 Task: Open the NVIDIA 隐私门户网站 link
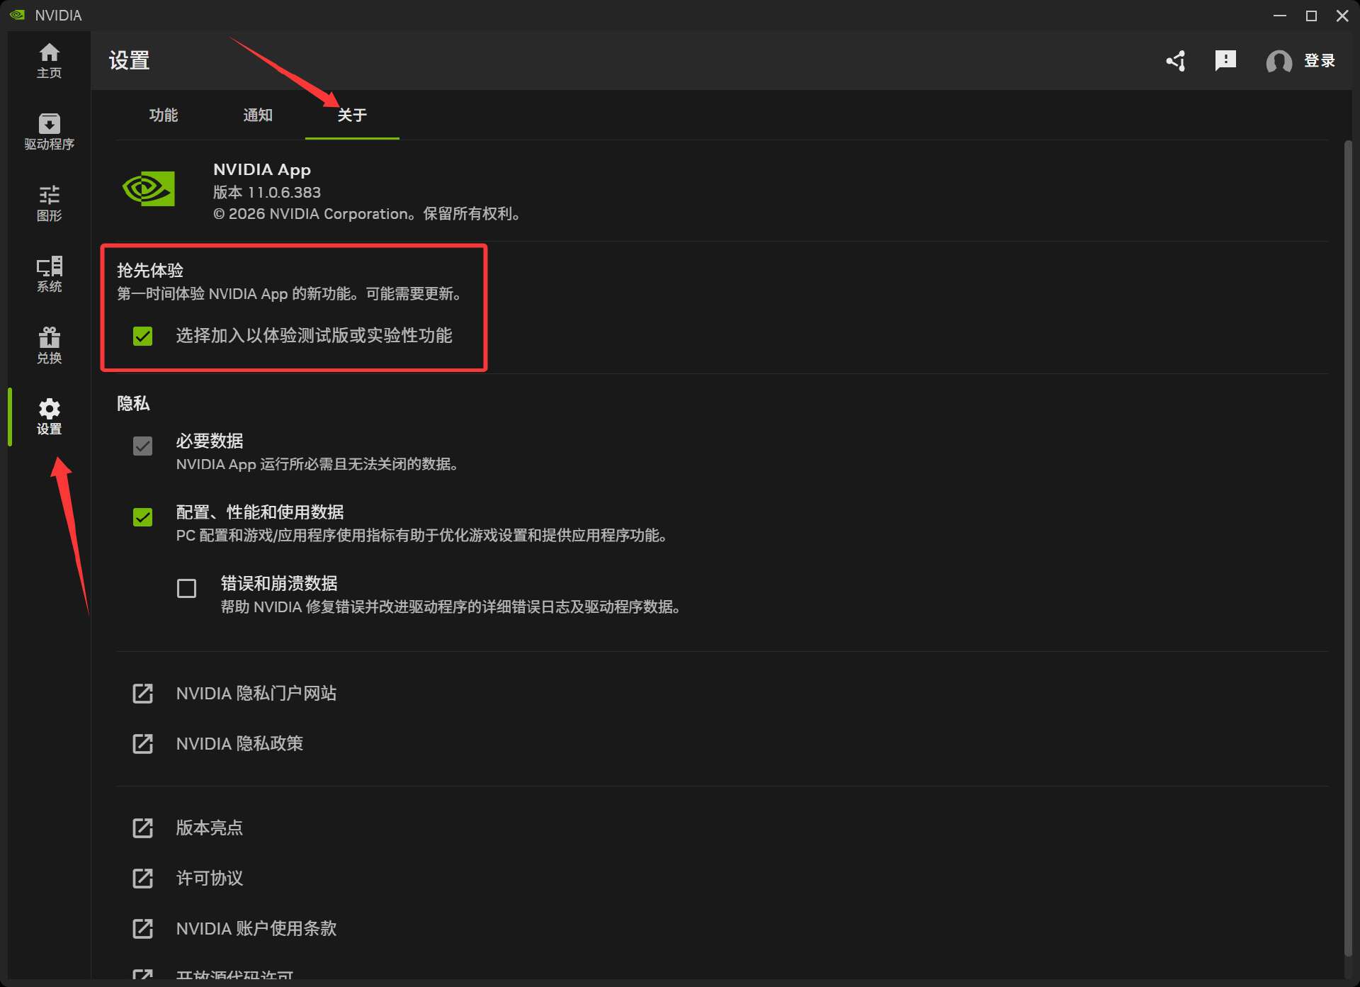tap(256, 693)
